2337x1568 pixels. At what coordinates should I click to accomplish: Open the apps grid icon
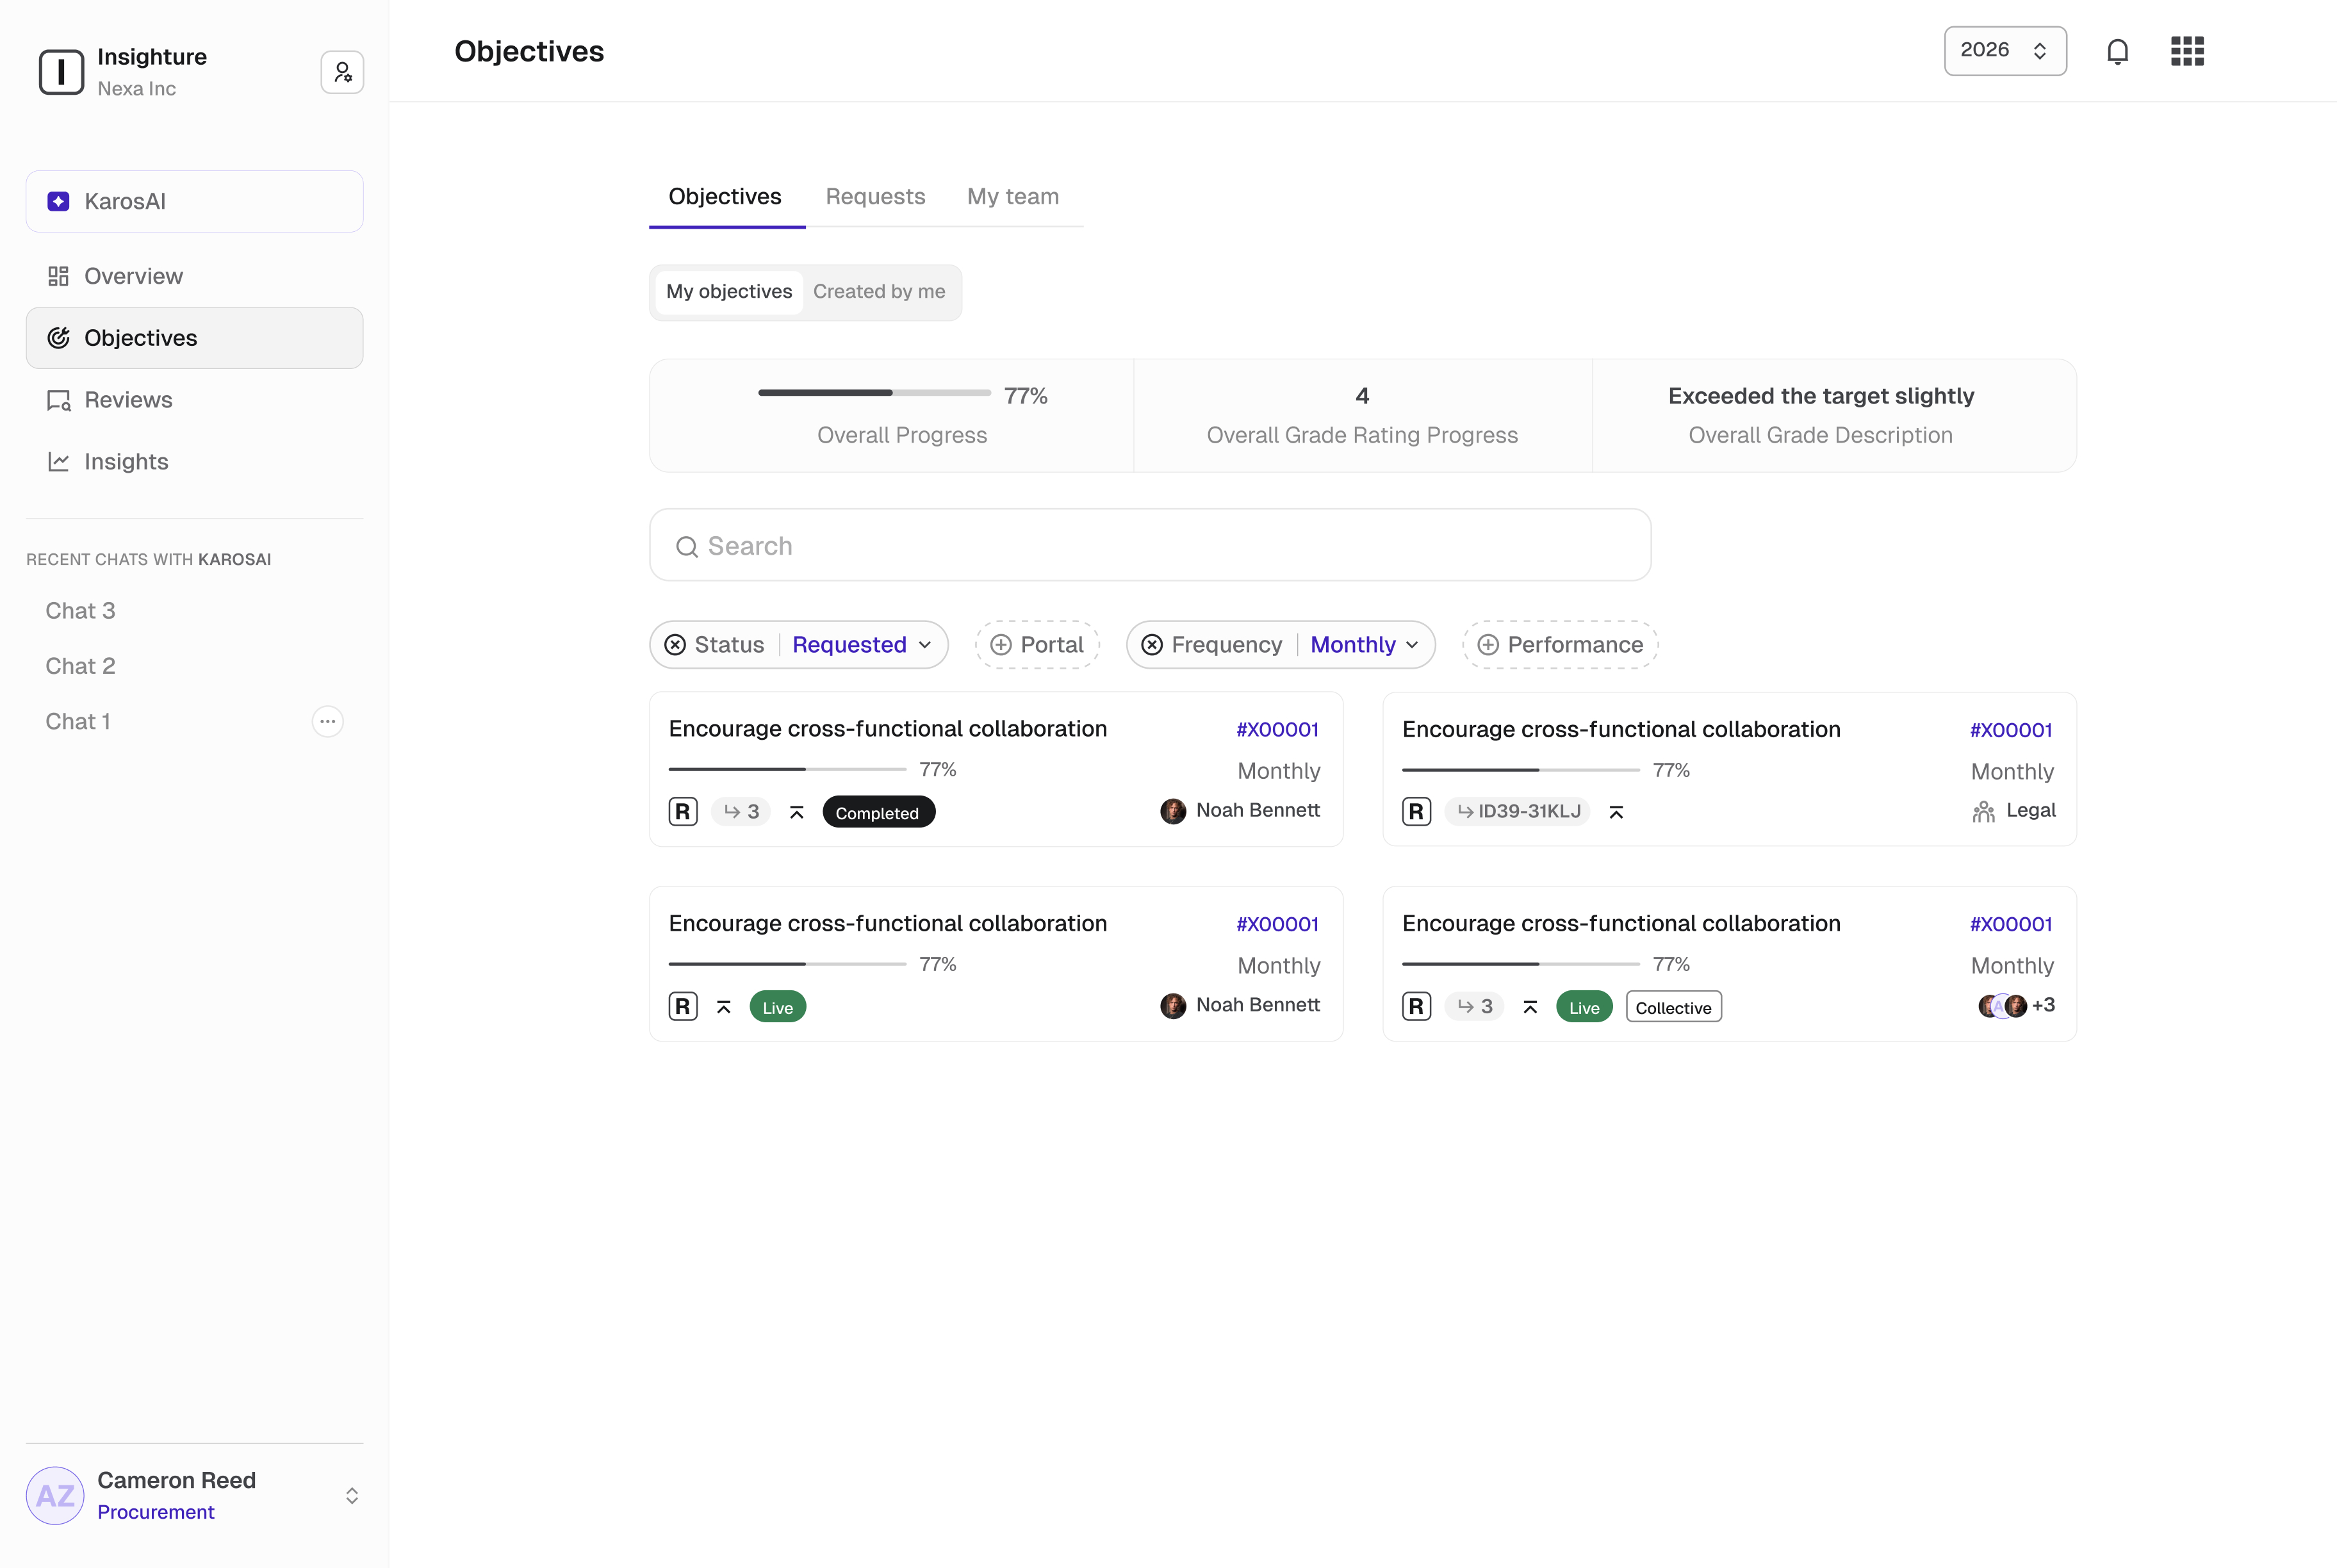[2187, 51]
